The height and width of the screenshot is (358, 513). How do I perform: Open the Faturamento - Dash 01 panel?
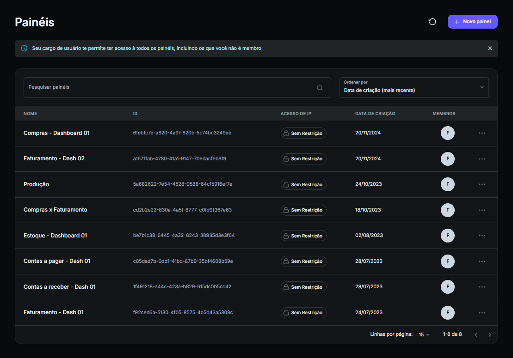[54, 312]
